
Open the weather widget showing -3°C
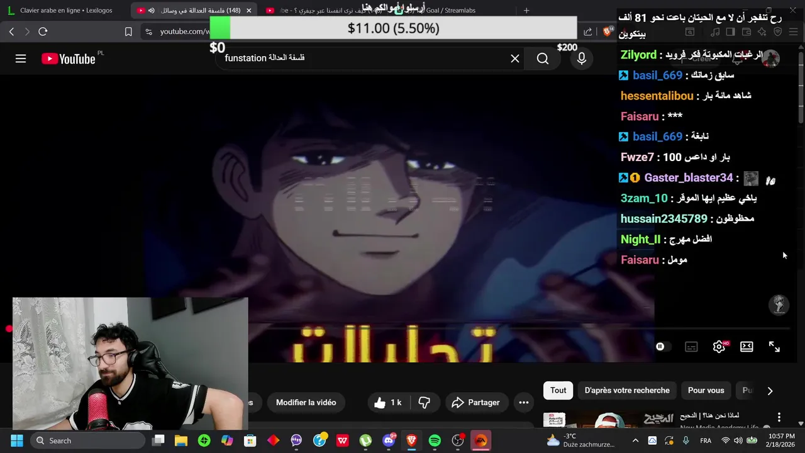coord(580,440)
